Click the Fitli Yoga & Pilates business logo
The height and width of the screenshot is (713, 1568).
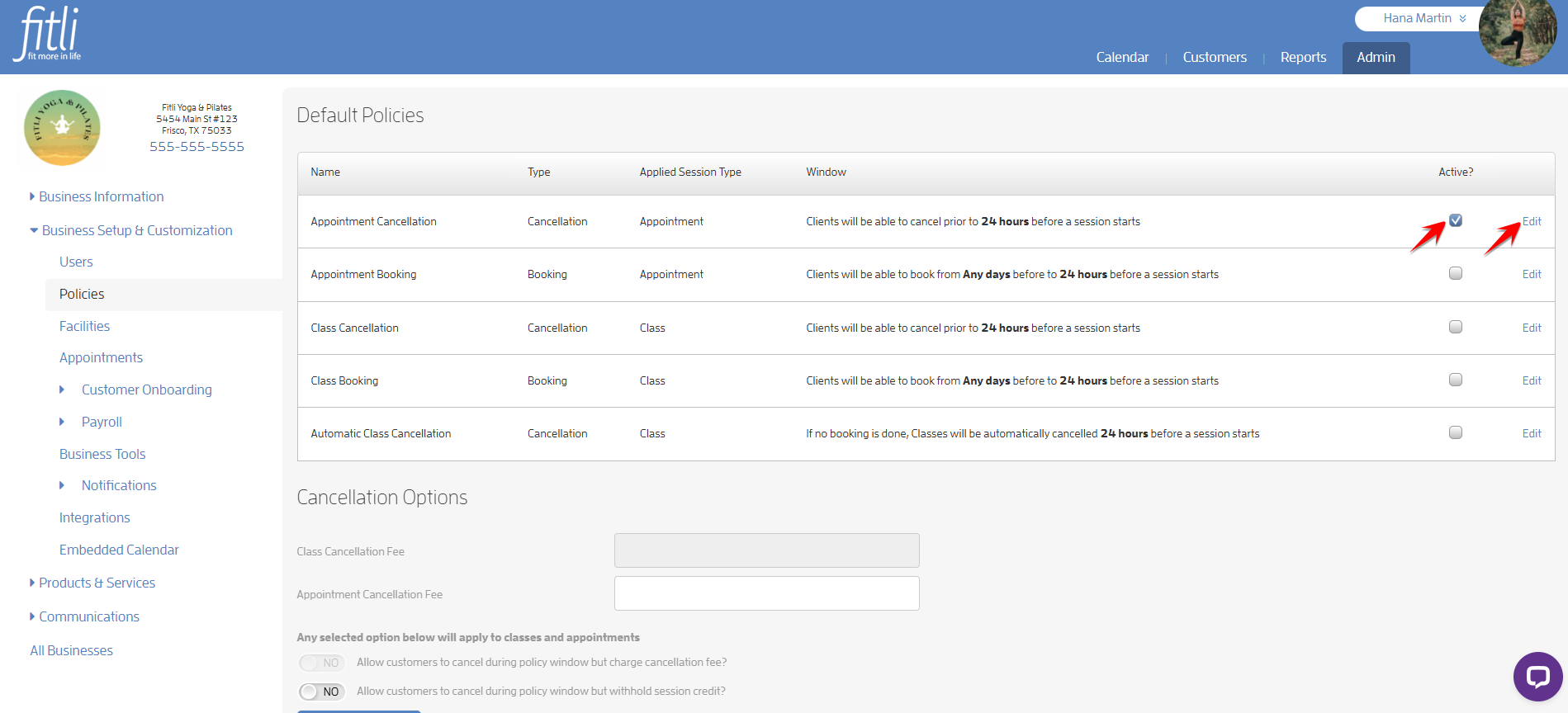[62, 128]
